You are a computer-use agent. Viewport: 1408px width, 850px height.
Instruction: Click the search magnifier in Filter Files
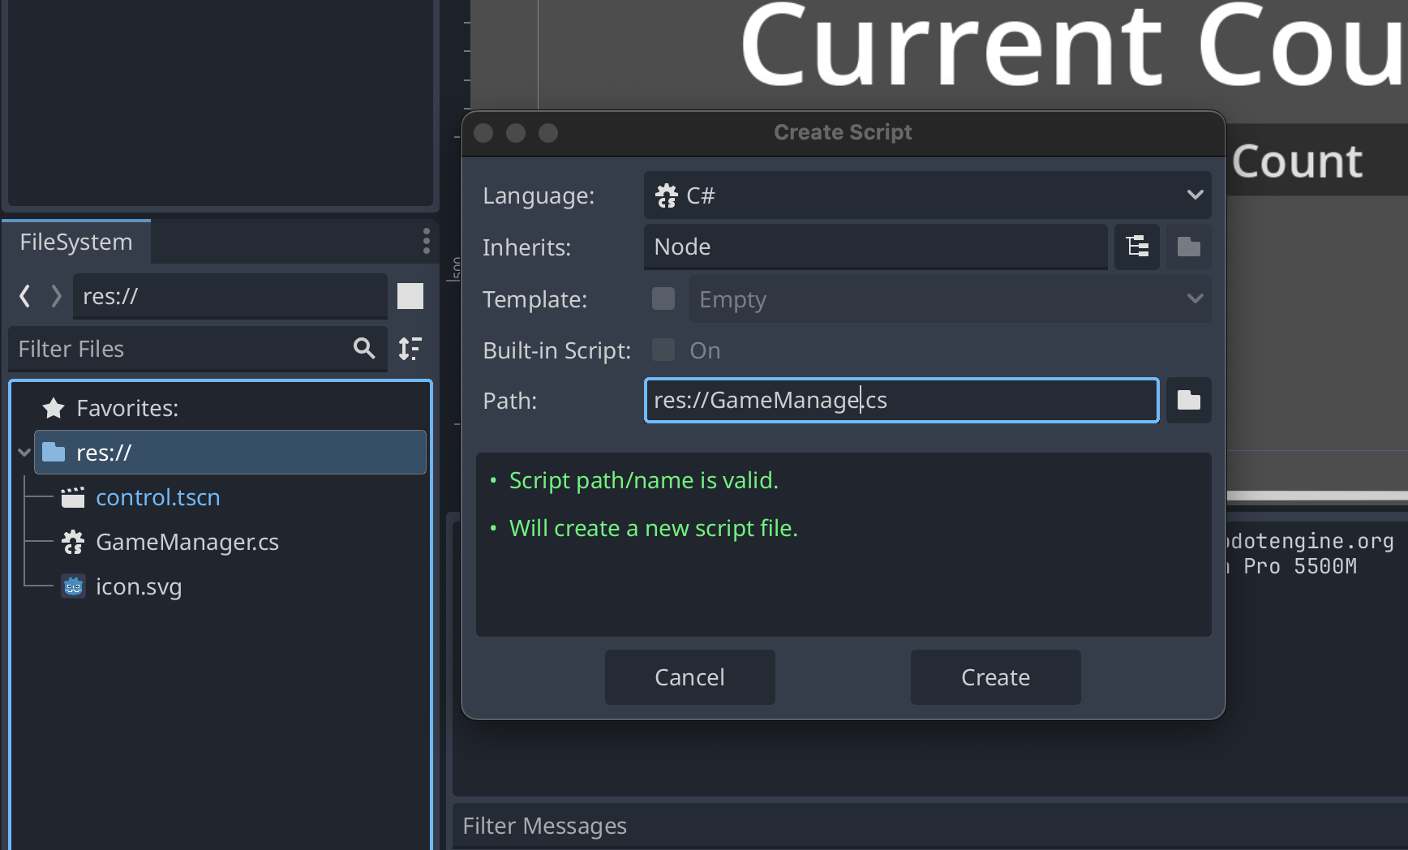(x=364, y=349)
